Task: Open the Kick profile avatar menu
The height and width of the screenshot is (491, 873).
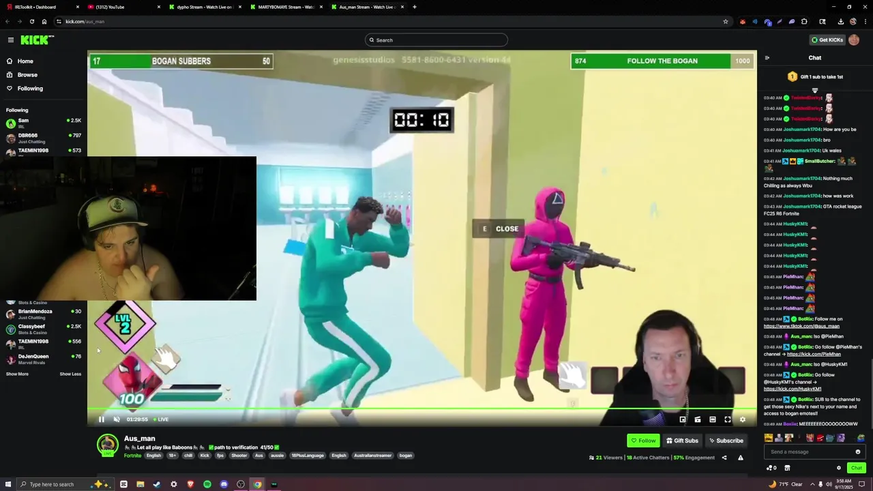Action: [854, 40]
